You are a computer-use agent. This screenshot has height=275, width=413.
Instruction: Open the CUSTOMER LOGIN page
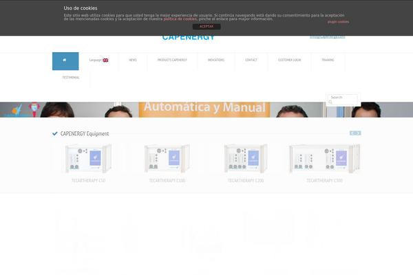(290, 60)
